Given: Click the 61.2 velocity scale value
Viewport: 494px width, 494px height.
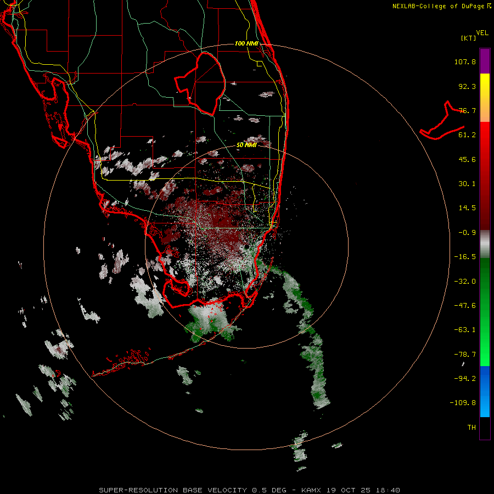Looking at the screenshot, I should 467,135.
